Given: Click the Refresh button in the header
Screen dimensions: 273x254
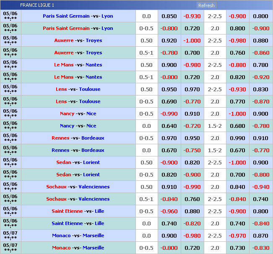Looking at the screenshot, I should 206,5.
